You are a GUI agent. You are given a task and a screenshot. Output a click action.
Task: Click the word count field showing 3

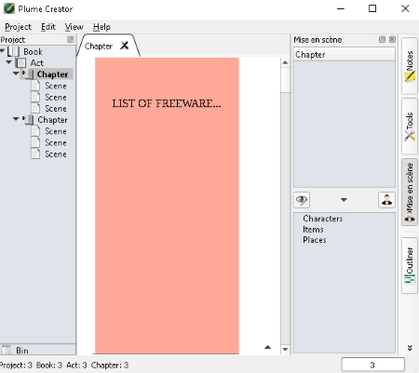[372, 365]
